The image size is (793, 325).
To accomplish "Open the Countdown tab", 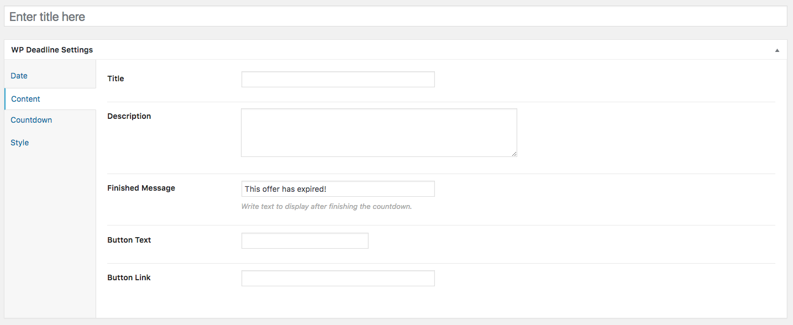I will (31, 120).
